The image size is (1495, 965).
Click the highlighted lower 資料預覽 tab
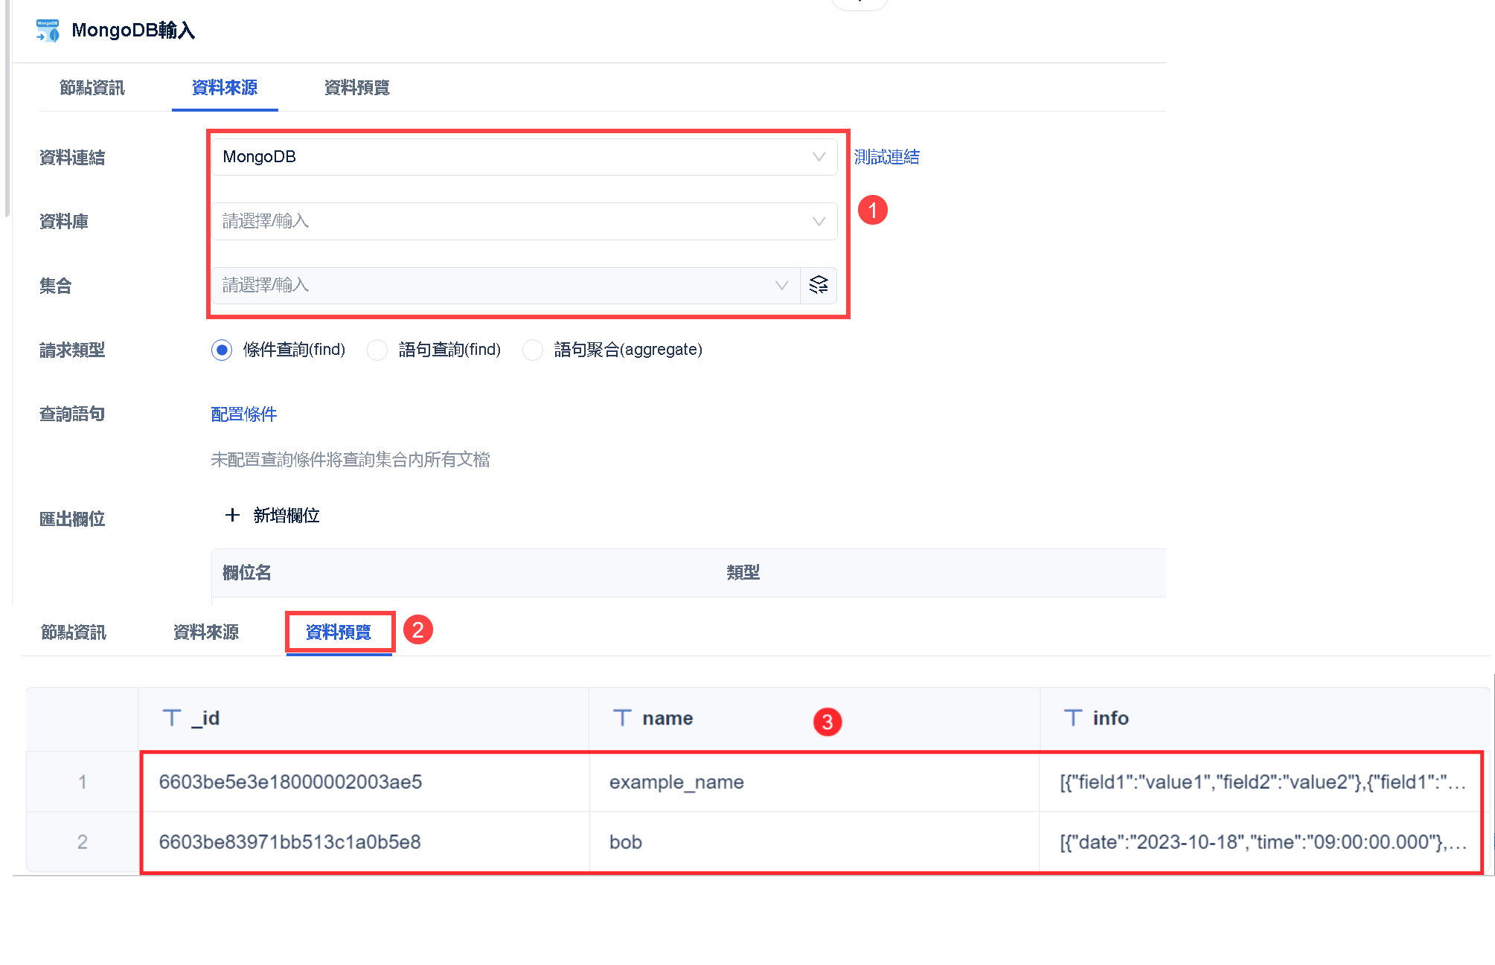pos(339,632)
